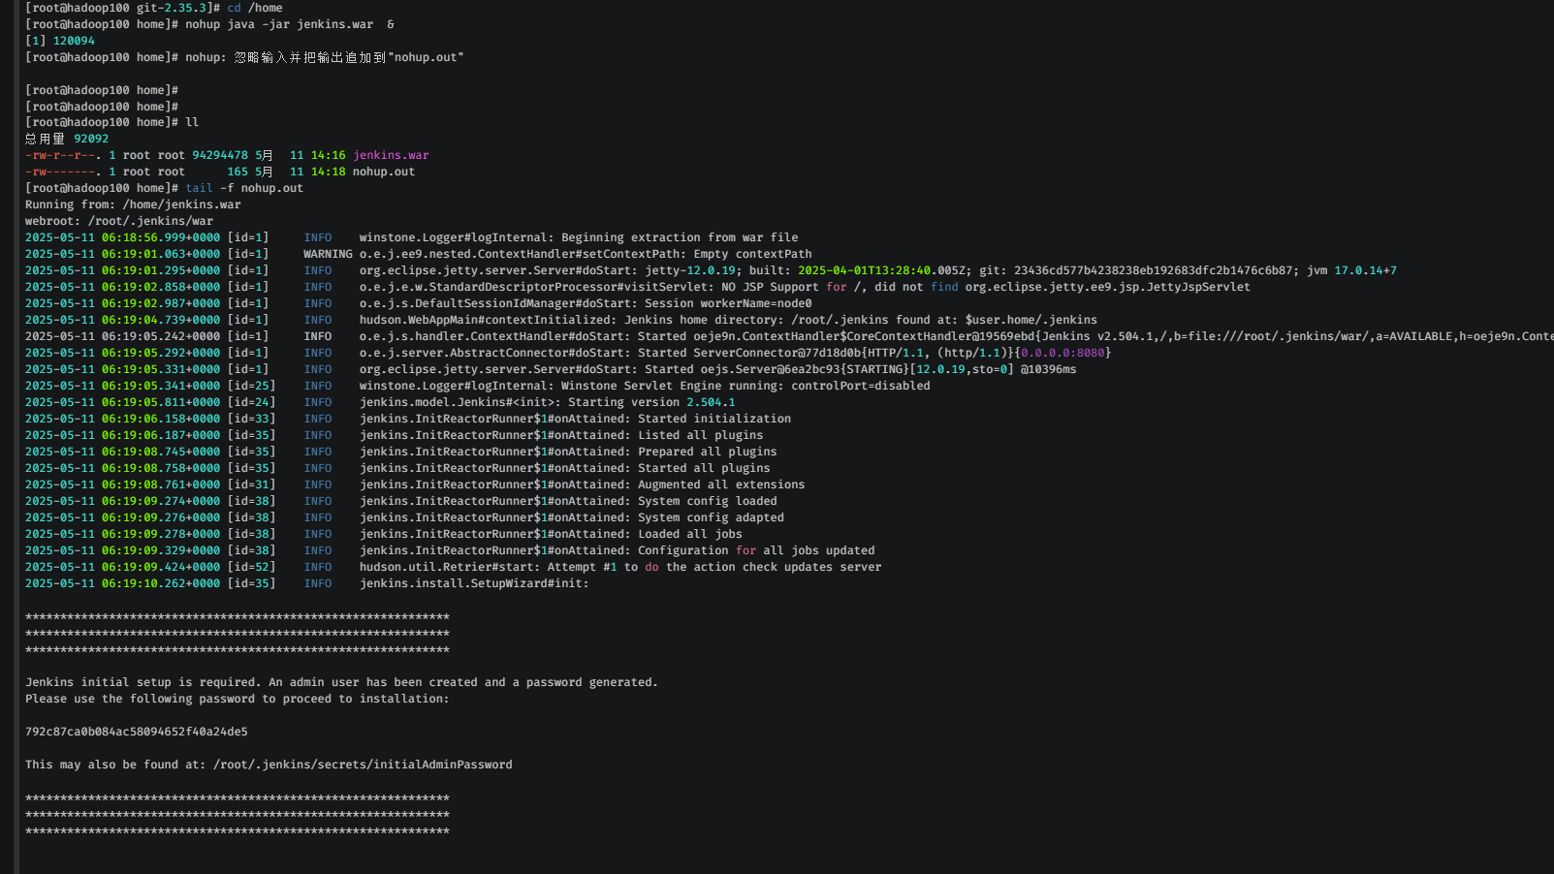Click the 'Augmented all extensions' log message
The width and height of the screenshot is (1554, 874).
pyautogui.click(x=721, y=484)
